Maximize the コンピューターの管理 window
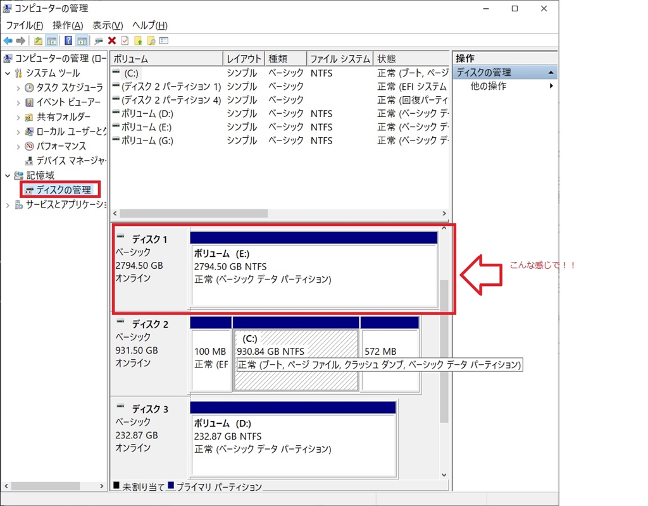648x506 pixels. click(514, 8)
